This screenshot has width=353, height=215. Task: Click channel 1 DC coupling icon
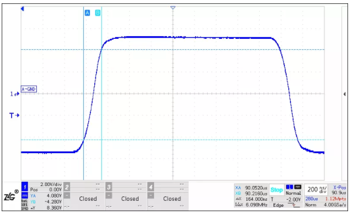coord(25,195)
